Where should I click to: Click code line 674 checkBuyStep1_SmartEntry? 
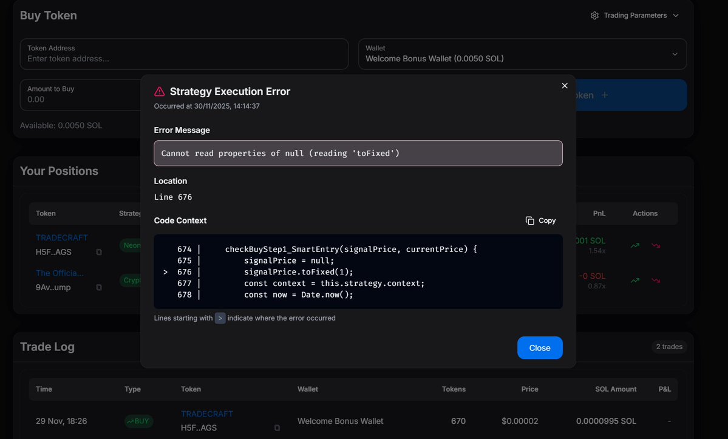click(x=351, y=249)
